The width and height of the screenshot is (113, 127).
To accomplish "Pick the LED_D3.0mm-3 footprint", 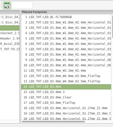I will (66, 92).
